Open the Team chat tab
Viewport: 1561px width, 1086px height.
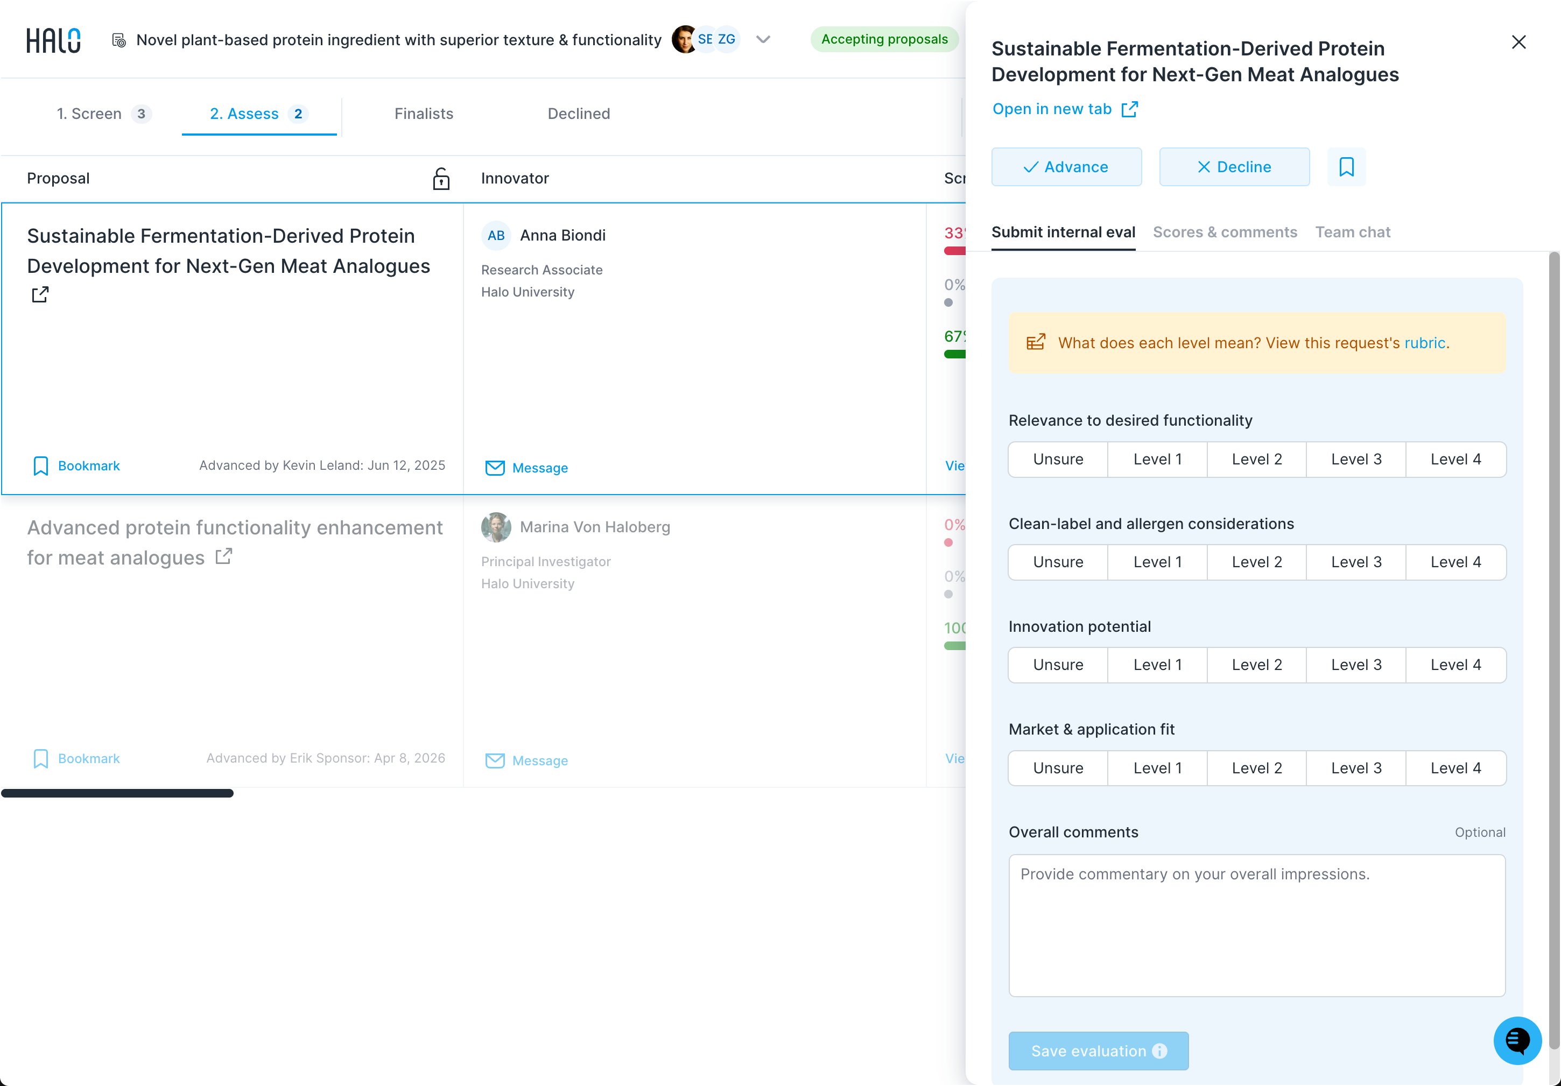tap(1352, 232)
